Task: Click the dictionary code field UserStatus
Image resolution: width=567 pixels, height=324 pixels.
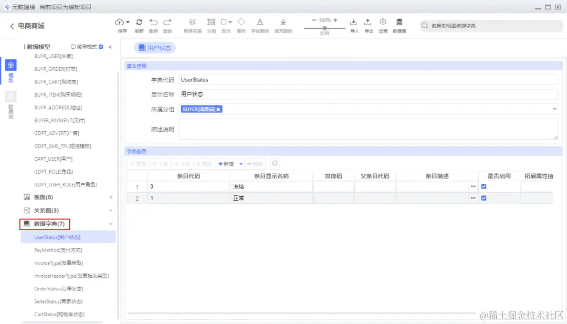Action: 368,79
